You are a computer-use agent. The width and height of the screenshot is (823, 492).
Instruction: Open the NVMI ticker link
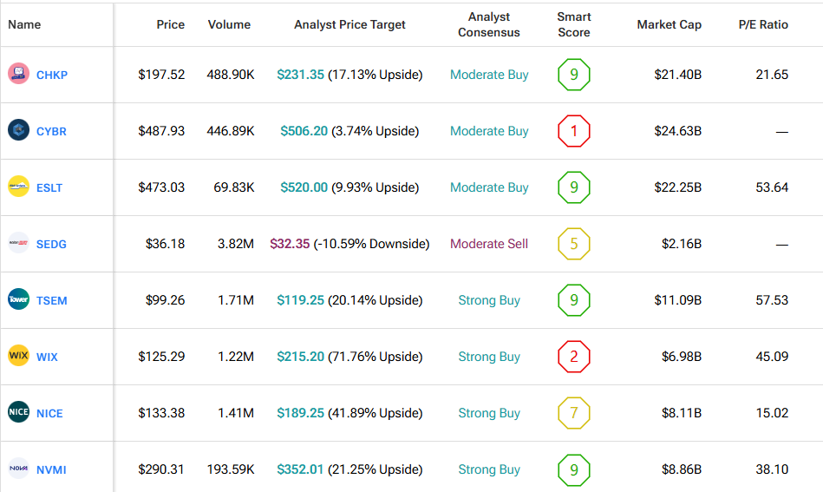(51, 470)
